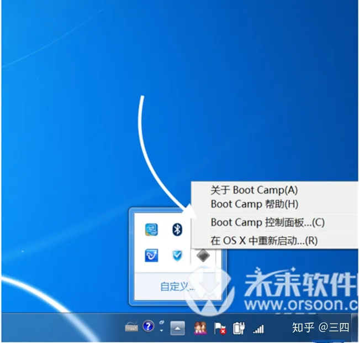The height and width of the screenshot is (343, 359).
Task: Click the top-left blue tray popup icon
Action: tap(151, 229)
